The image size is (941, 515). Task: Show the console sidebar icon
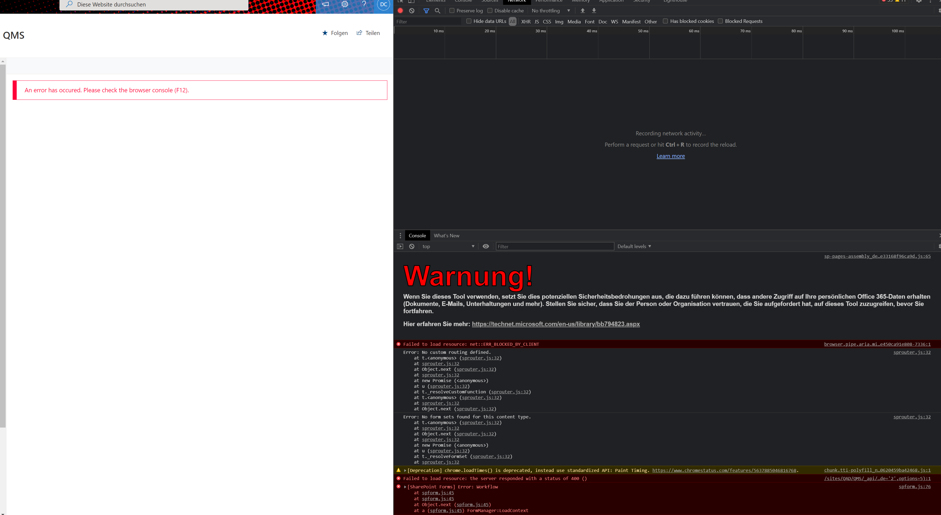[x=400, y=246]
